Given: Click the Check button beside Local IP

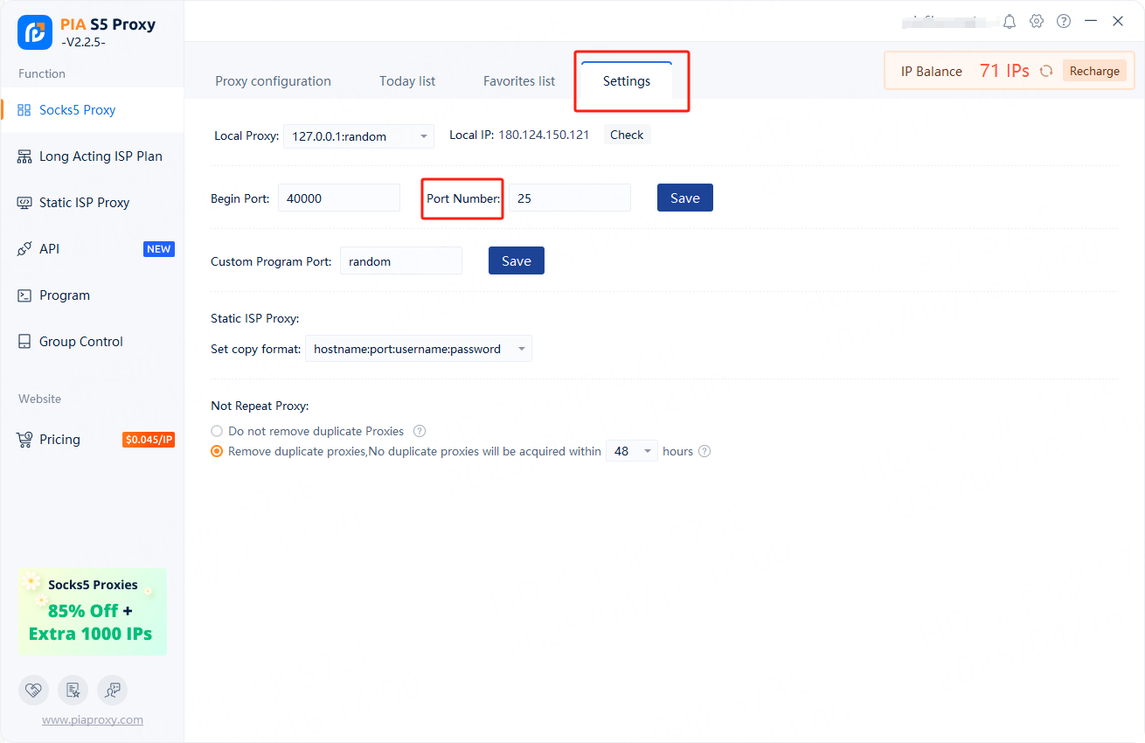Looking at the screenshot, I should (627, 135).
